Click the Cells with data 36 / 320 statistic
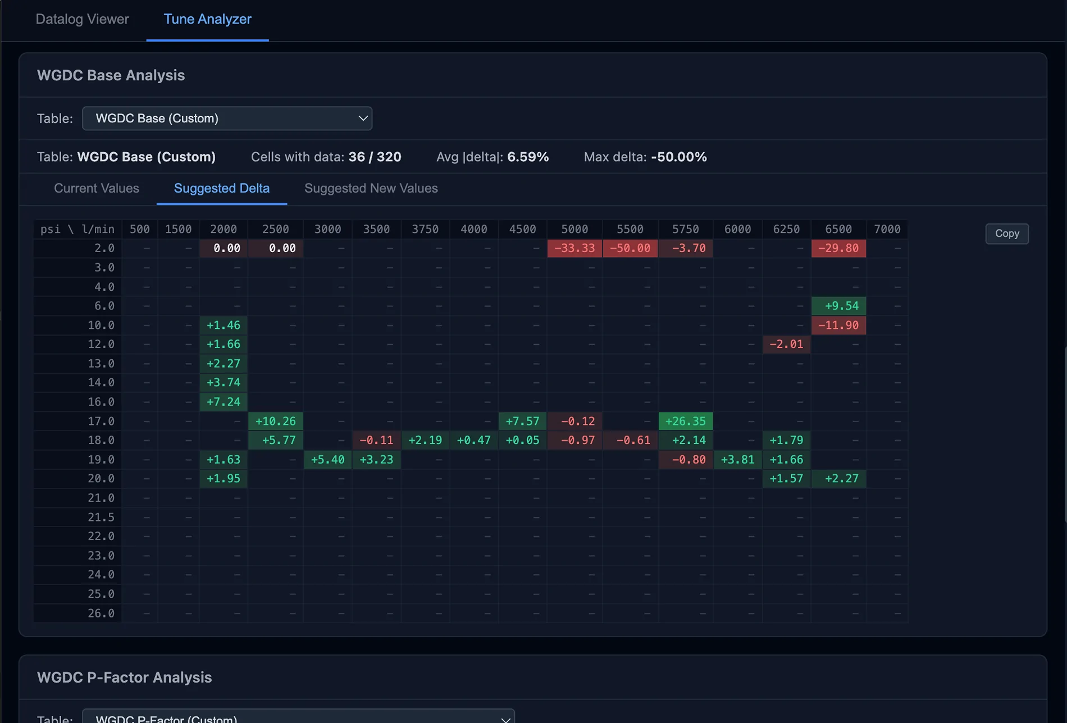The image size is (1067, 723). (326, 157)
